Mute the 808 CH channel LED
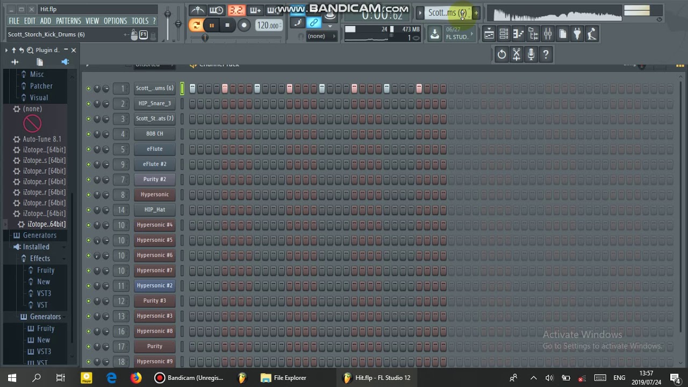Viewport: 688px width, 387px height. point(88,134)
